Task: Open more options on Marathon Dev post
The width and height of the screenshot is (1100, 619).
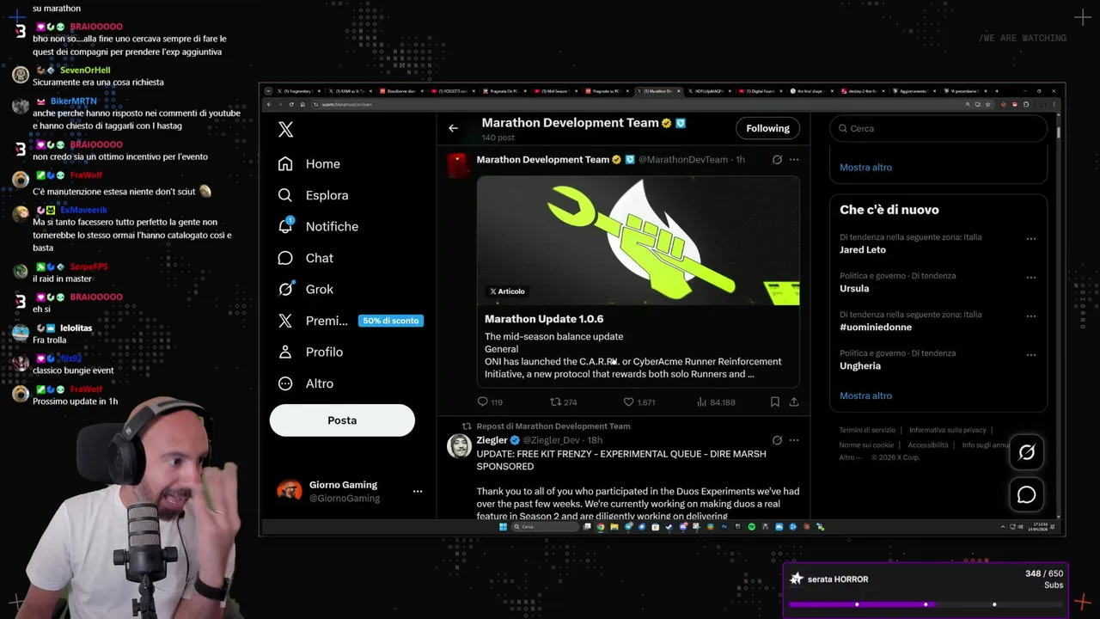Action: tap(794, 159)
